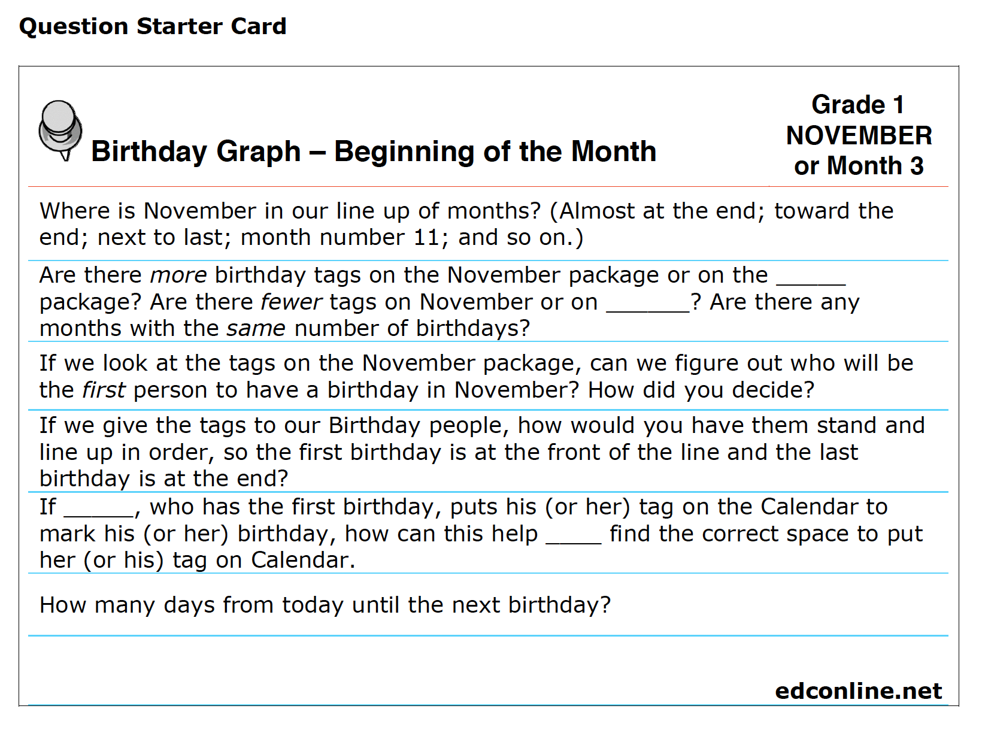The image size is (982, 733).
Task: Click 'How many days from today' question
Action: (325, 605)
